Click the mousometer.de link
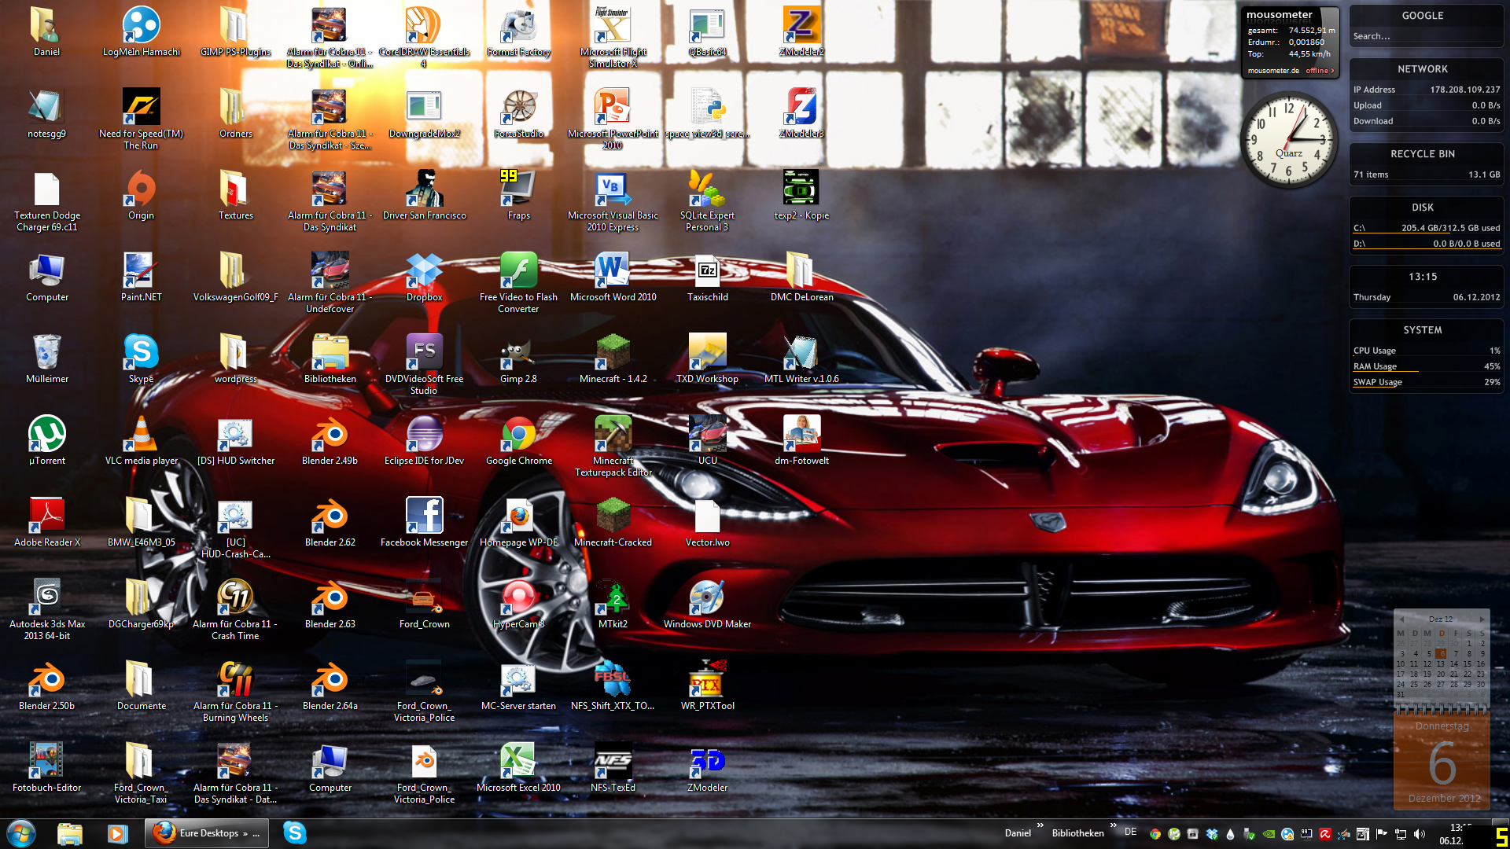The height and width of the screenshot is (849, 1510). (1272, 71)
